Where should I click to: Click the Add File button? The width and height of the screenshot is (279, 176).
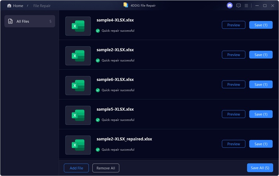pos(76,168)
